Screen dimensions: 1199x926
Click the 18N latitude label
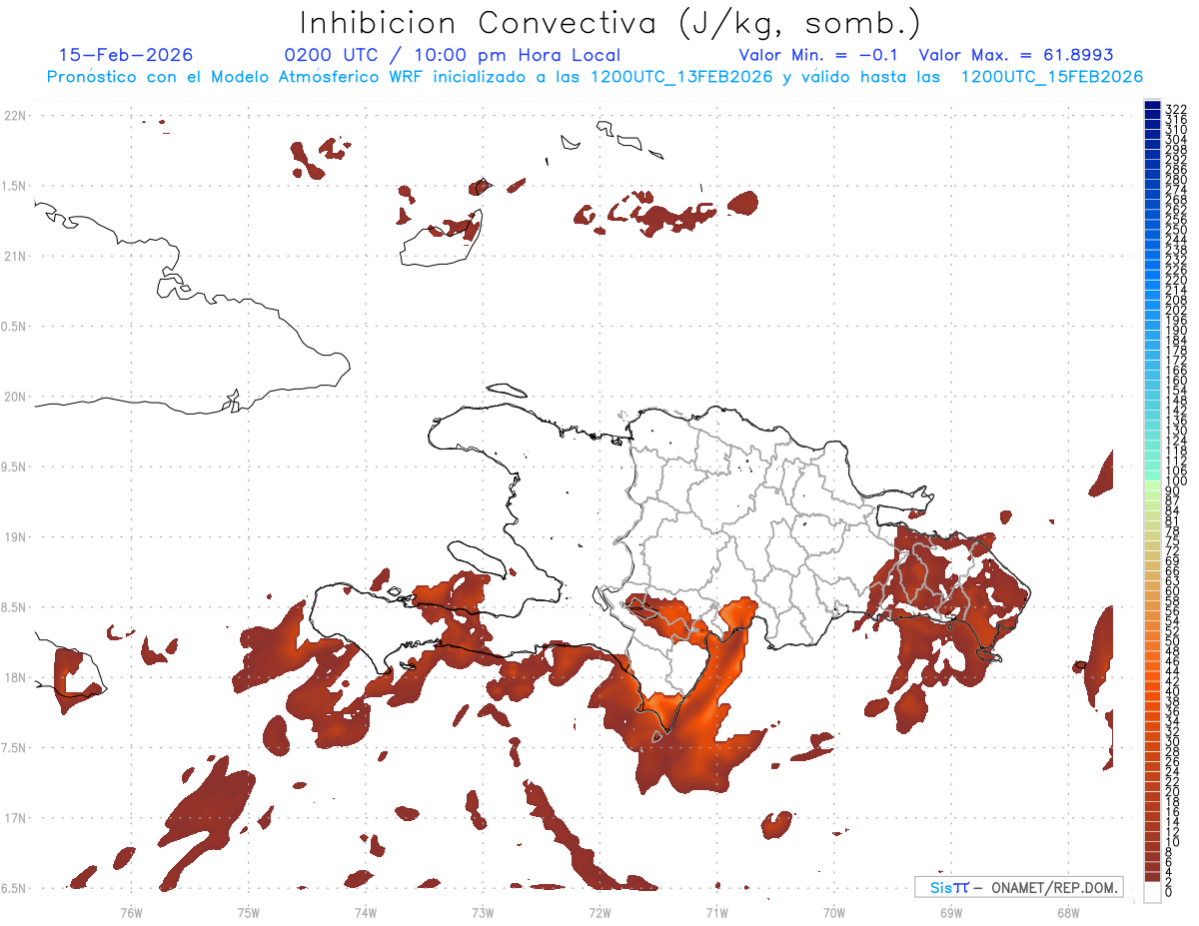[x=15, y=677]
